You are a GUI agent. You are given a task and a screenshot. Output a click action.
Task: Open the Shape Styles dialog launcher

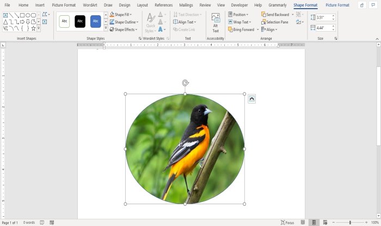click(x=140, y=39)
